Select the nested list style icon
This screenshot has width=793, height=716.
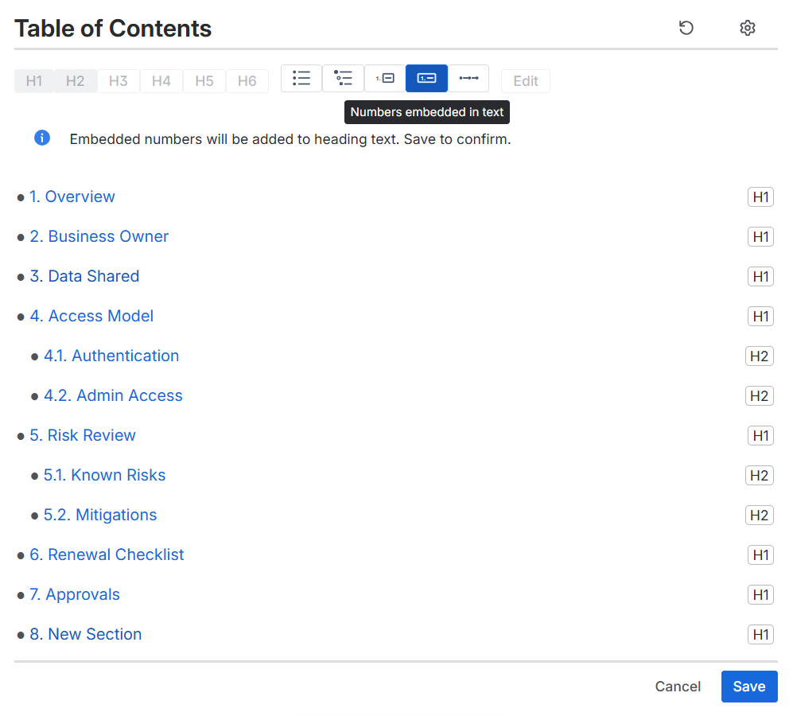[x=344, y=79]
